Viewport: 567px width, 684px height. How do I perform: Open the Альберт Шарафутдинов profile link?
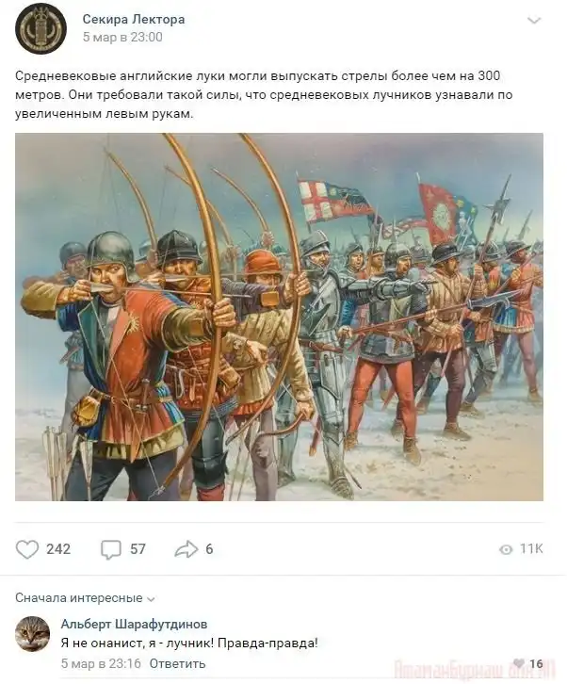coord(134,625)
